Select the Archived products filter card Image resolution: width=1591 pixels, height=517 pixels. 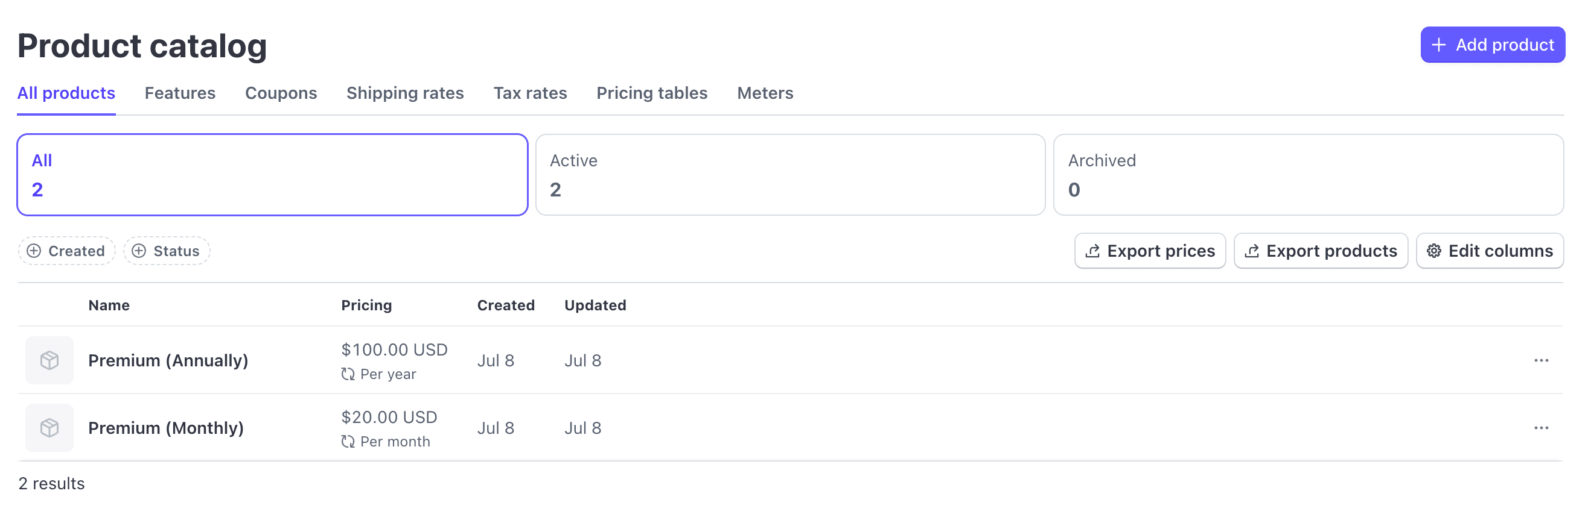coord(1308,175)
